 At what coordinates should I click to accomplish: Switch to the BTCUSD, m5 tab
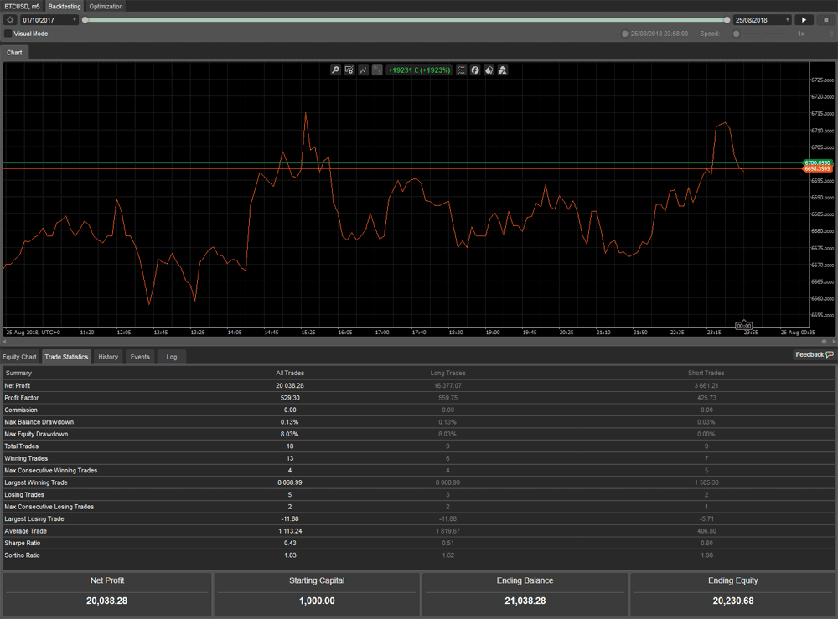click(x=22, y=7)
